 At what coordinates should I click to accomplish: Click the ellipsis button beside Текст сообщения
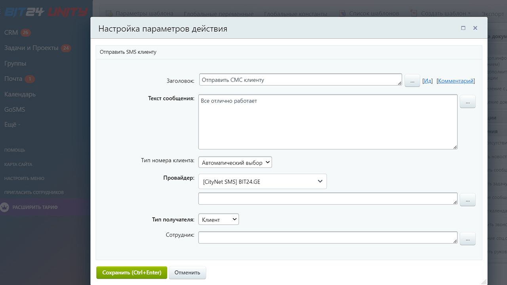[467, 102]
